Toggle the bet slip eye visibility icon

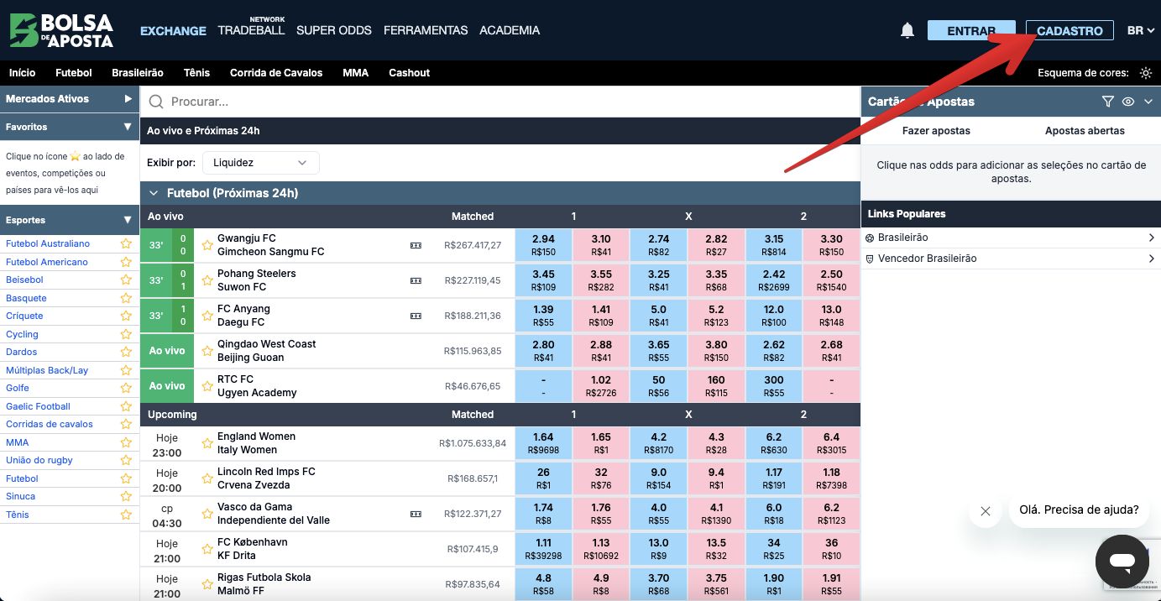(1128, 102)
